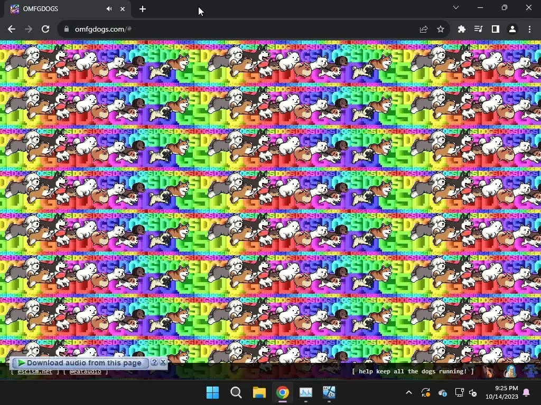Open the tab search dropdown arrow
541x405 pixels.
point(456,7)
